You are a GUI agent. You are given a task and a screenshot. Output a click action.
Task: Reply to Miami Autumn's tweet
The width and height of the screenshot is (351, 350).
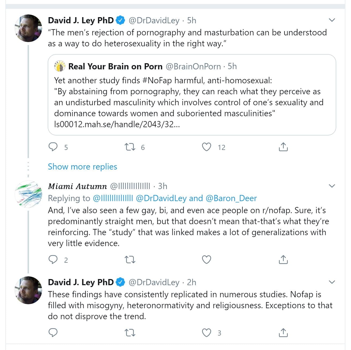(53, 259)
